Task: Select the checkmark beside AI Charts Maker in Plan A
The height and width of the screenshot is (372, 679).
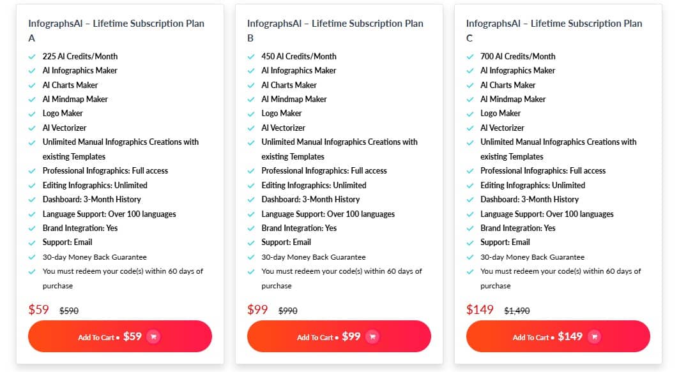Action: (x=32, y=85)
